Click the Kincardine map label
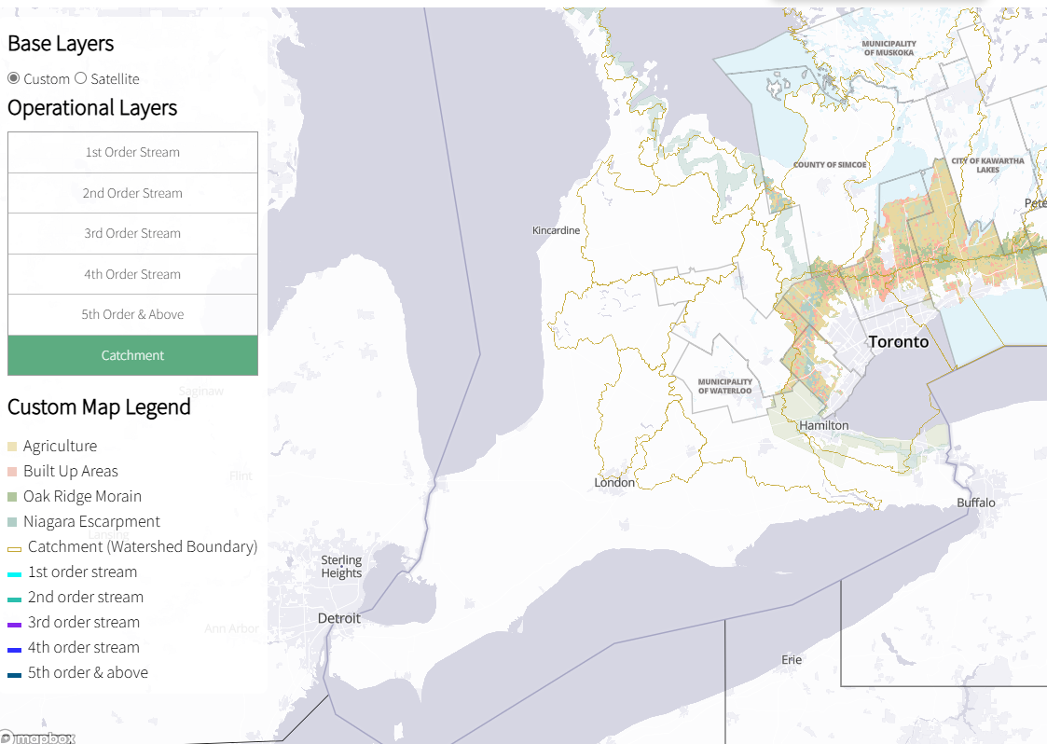Screen dimensions: 1047x744 click(556, 230)
